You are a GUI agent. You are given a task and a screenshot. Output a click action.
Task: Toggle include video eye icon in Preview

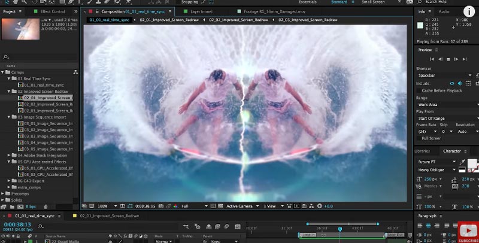click(452, 83)
